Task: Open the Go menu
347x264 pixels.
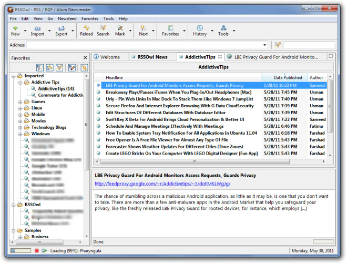Action: [x=50, y=18]
